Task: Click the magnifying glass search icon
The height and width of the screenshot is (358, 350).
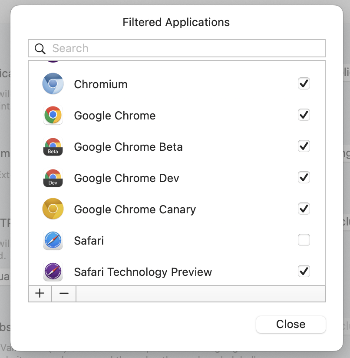Action: click(40, 48)
